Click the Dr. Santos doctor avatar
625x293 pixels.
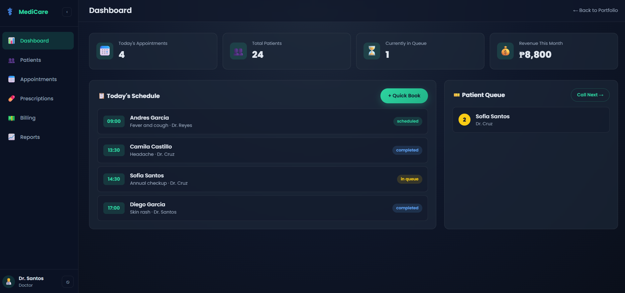pos(9,282)
